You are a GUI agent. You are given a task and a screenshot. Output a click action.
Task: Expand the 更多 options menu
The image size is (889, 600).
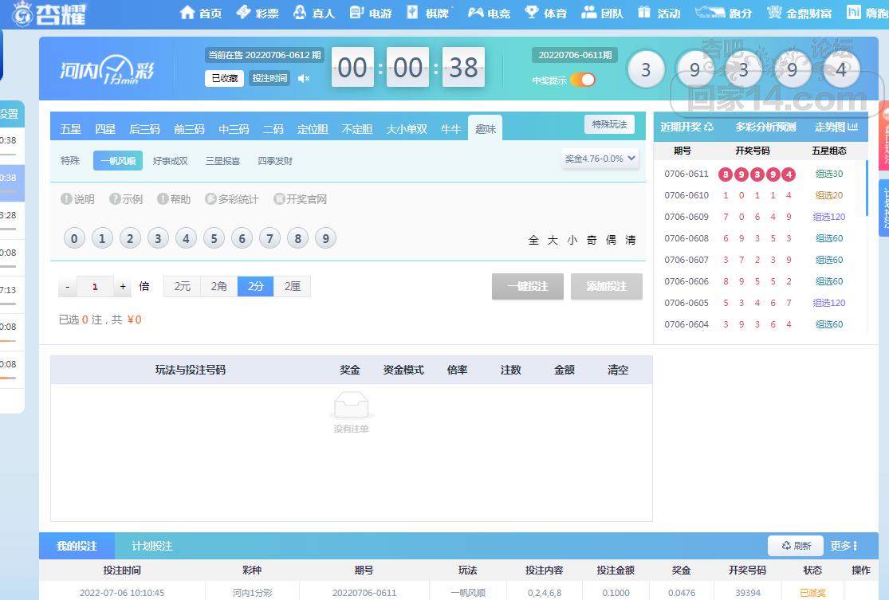coord(844,546)
